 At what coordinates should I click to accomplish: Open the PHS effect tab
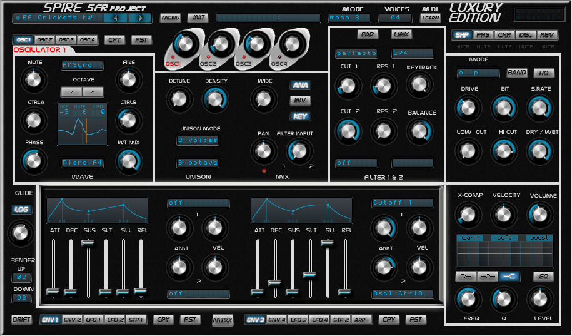(483, 34)
